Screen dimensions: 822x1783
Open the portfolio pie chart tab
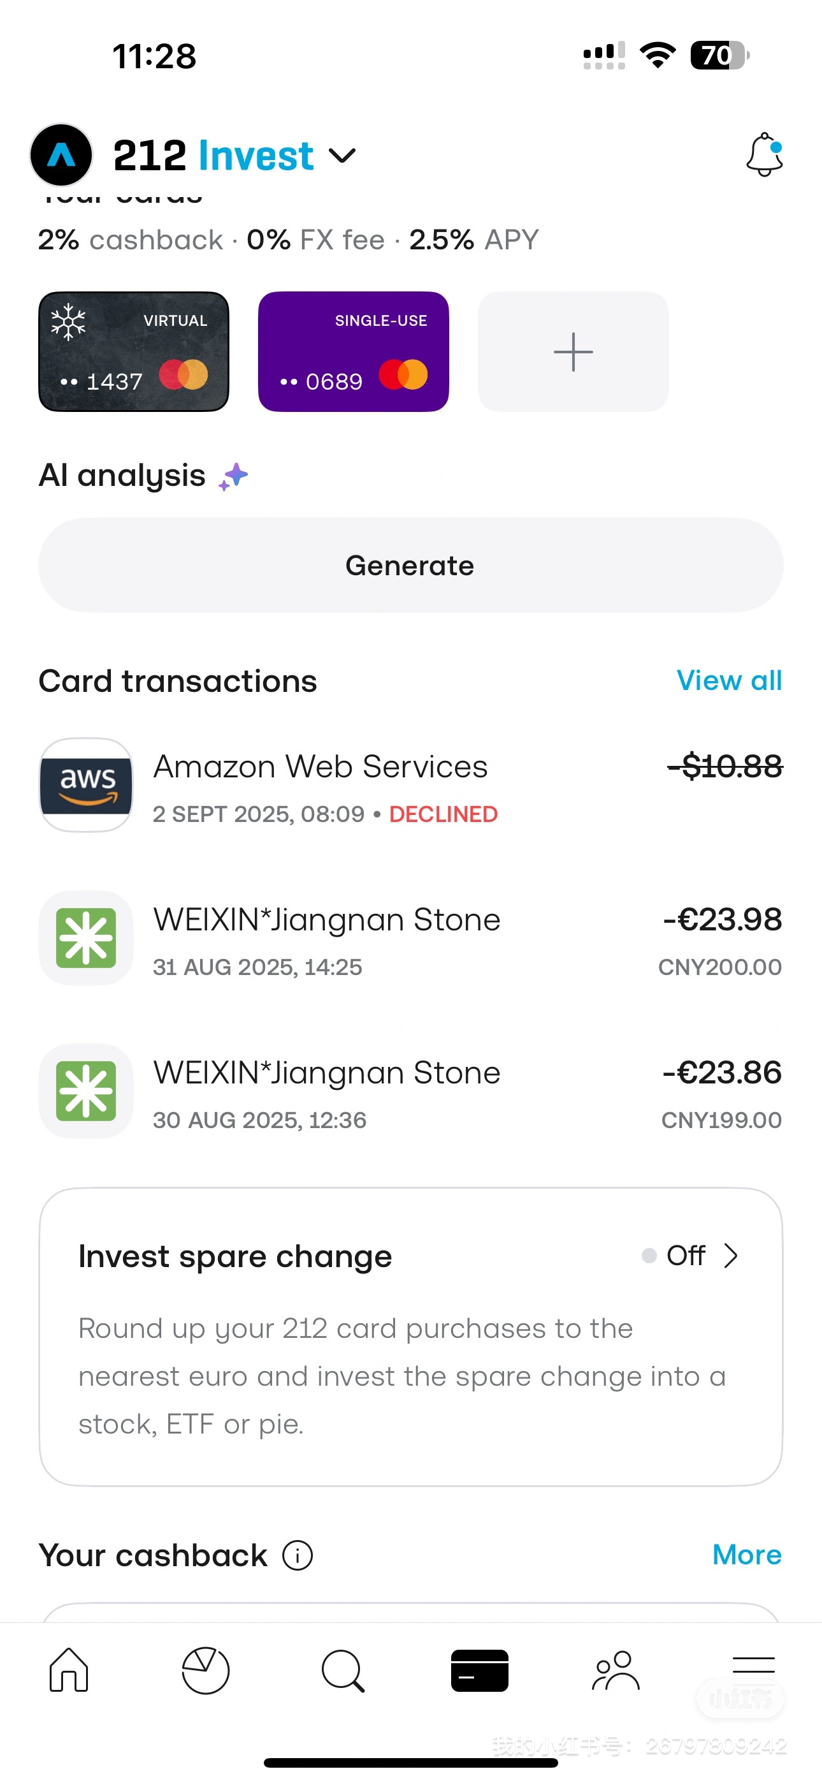(205, 1670)
